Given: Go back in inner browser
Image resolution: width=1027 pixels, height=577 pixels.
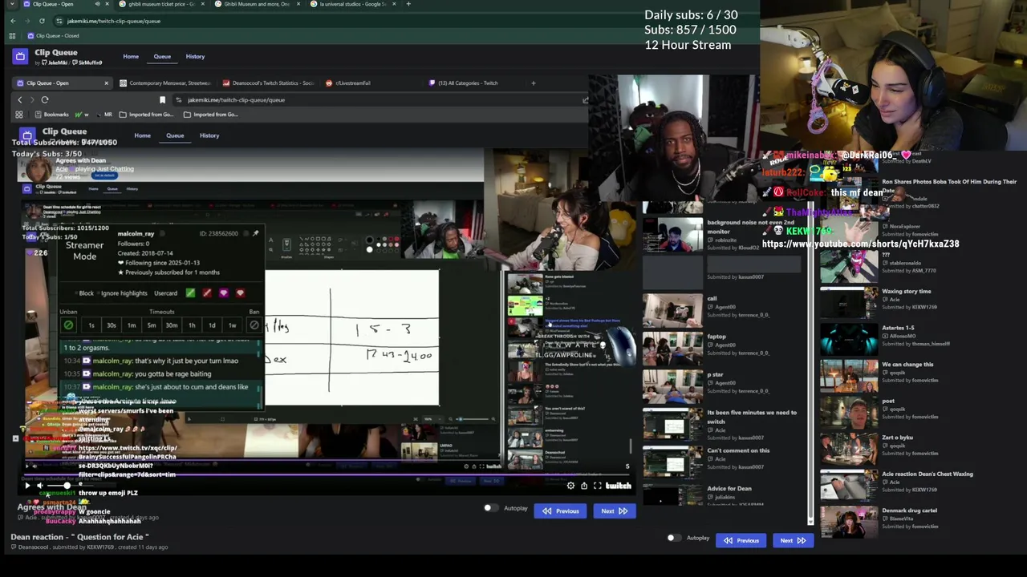Looking at the screenshot, I should pos(20,100).
